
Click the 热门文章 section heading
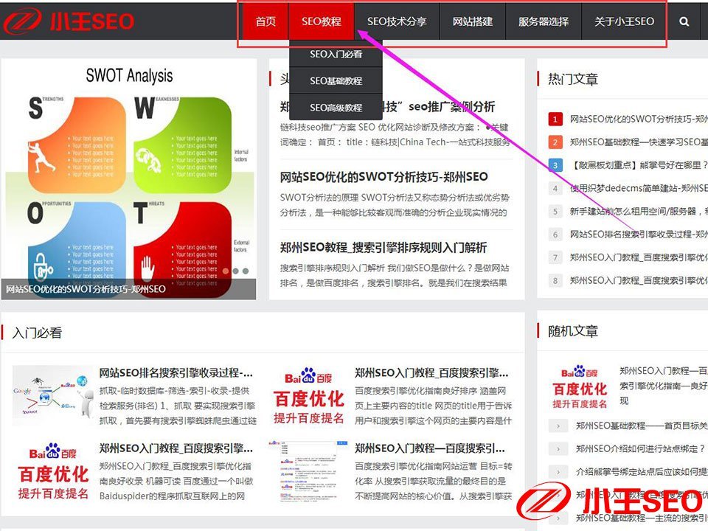(572, 79)
